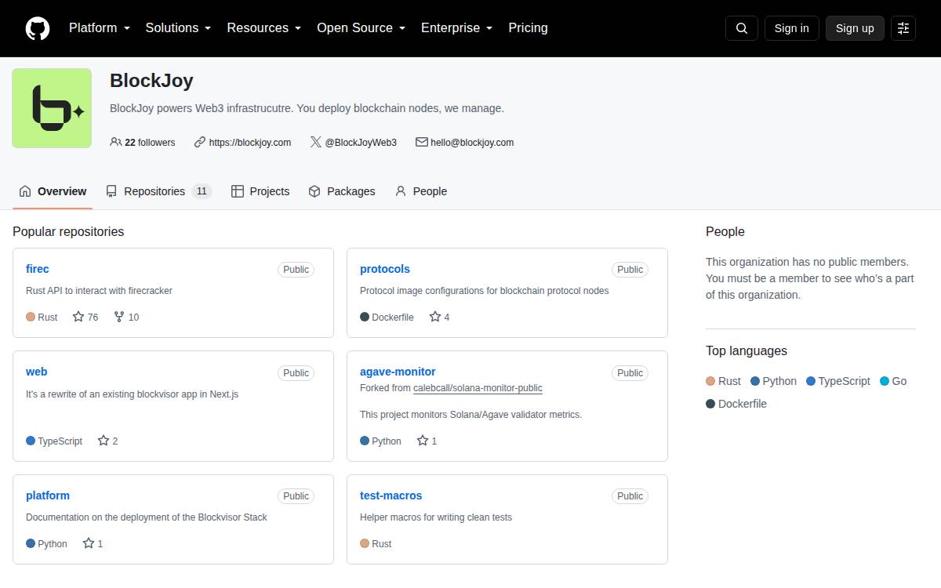The width and height of the screenshot is (941, 588).
Task: Click star icon on protocols card
Action: click(x=435, y=317)
